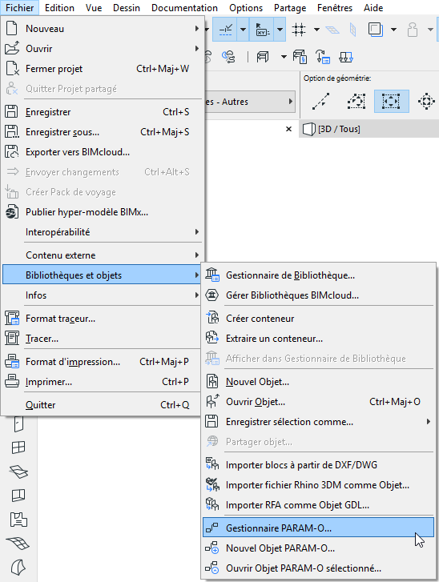
Task: Select circular center geometry option
Action: click(426, 101)
